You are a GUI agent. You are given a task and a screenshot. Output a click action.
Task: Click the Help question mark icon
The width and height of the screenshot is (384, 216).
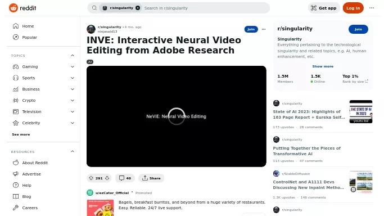coord(16,185)
